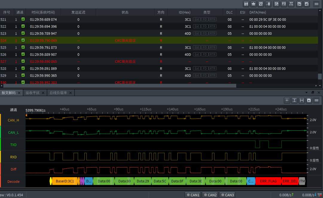Viewport: 323px width, 198px height.
Task: Click the Data:8F decode segment
Action: point(177,181)
